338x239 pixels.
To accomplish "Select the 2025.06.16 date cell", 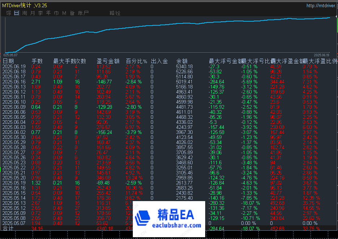I will pos(14,82).
